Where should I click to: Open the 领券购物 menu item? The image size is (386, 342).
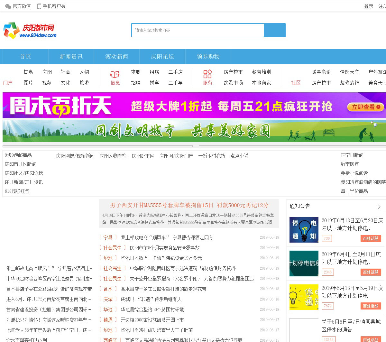pos(208,57)
